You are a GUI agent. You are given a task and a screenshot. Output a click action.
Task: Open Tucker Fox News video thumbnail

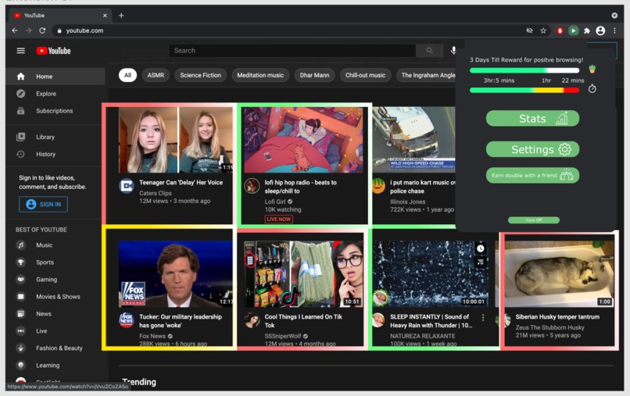click(176, 274)
